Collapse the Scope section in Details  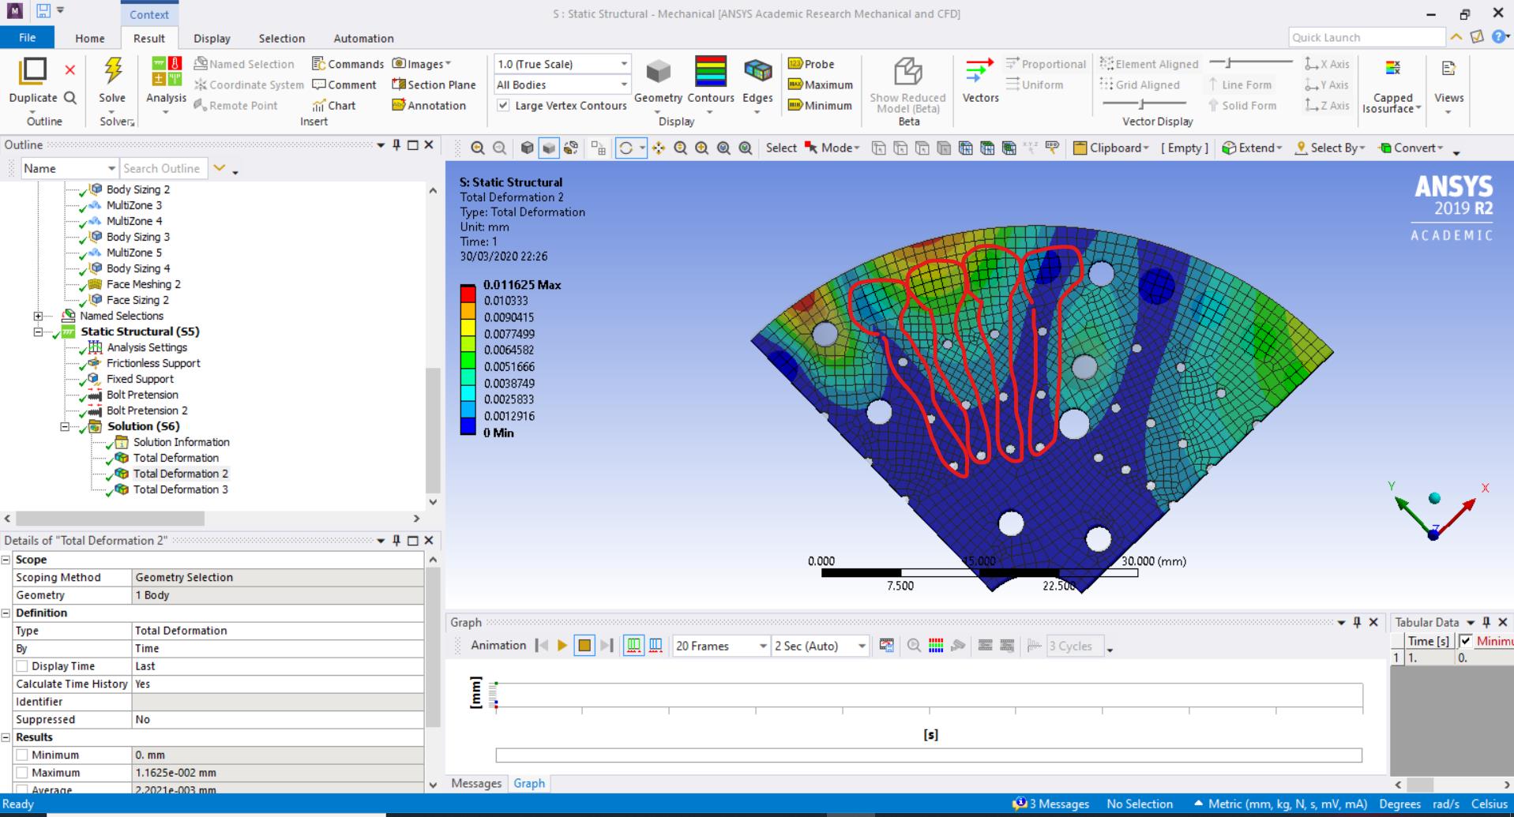pyautogui.click(x=6, y=560)
